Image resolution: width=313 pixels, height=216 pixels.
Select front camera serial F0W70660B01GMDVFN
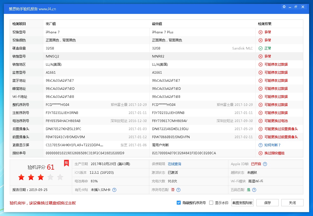[171, 137]
